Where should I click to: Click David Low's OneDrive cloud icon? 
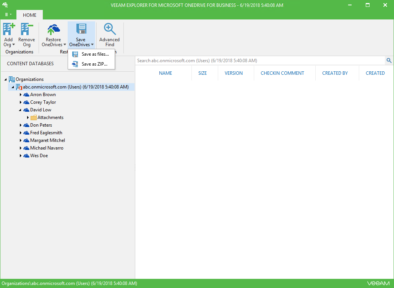click(x=26, y=110)
